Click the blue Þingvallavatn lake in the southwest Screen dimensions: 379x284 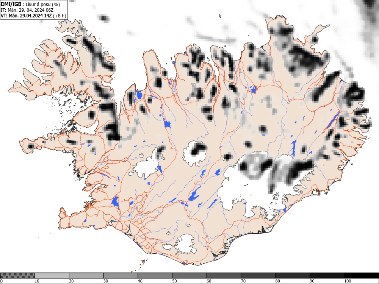pyautogui.click(x=115, y=202)
